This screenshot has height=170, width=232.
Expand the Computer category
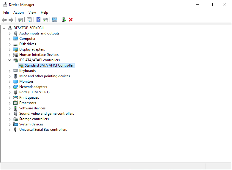click(10, 39)
